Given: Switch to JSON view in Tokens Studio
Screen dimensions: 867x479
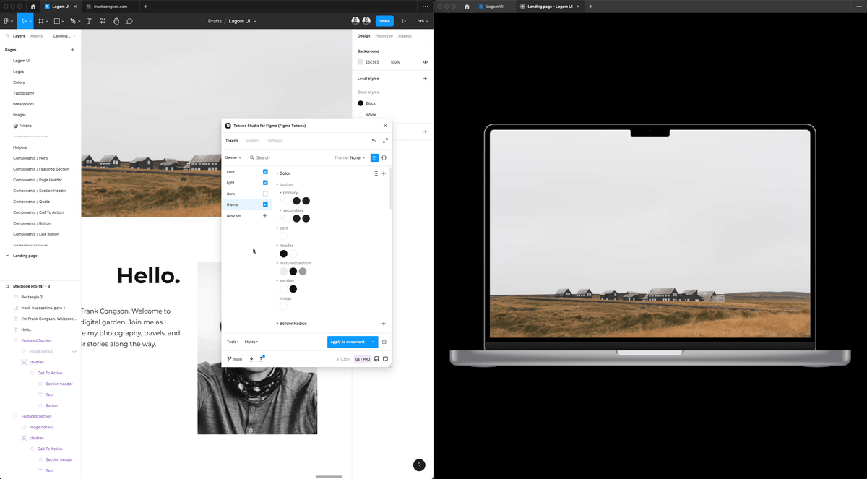Looking at the screenshot, I should (384, 157).
